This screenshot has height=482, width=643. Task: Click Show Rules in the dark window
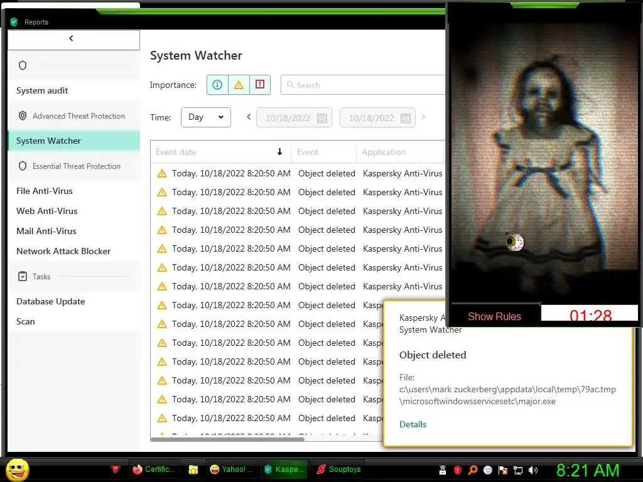click(495, 316)
